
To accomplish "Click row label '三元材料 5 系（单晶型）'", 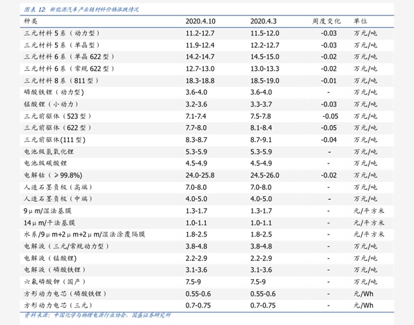I will click(62, 45).
